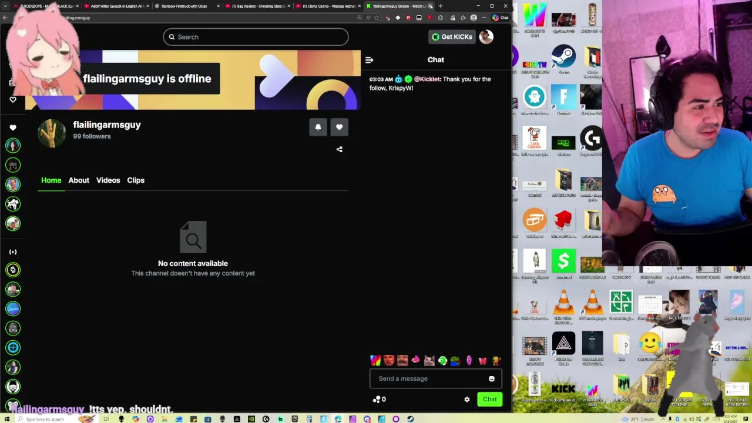Open the Logitech G HUB desktop shortcut

pyautogui.click(x=592, y=141)
